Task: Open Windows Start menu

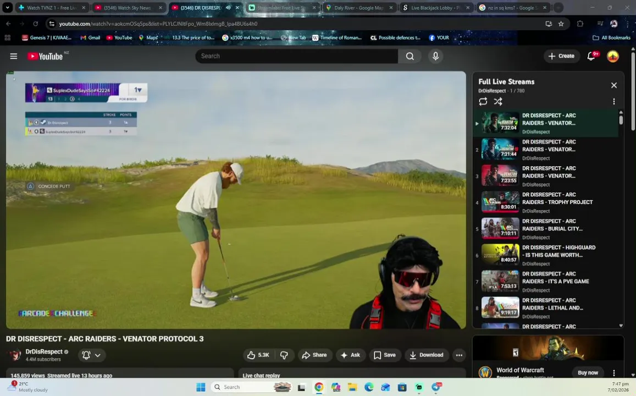Action: click(x=201, y=387)
